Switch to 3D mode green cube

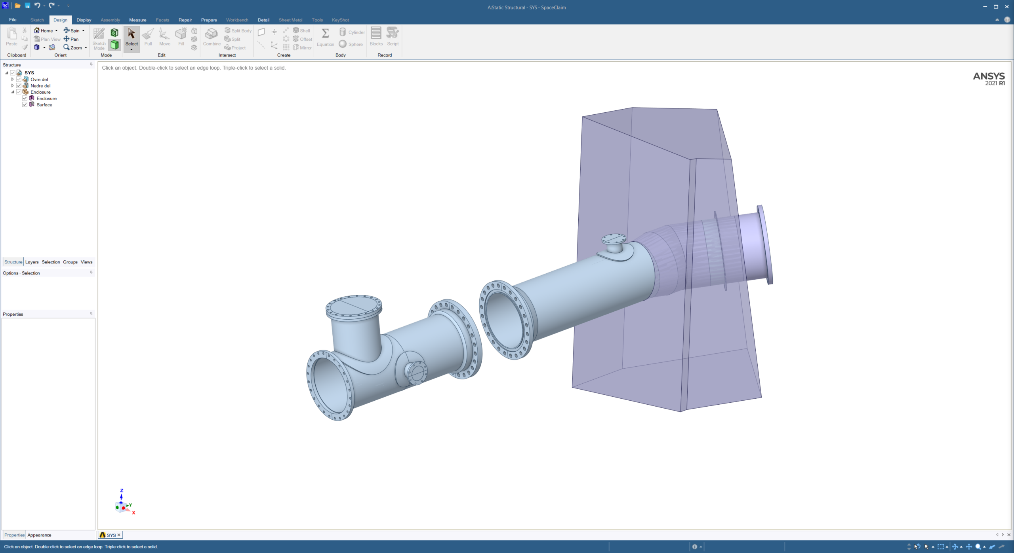point(114,45)
